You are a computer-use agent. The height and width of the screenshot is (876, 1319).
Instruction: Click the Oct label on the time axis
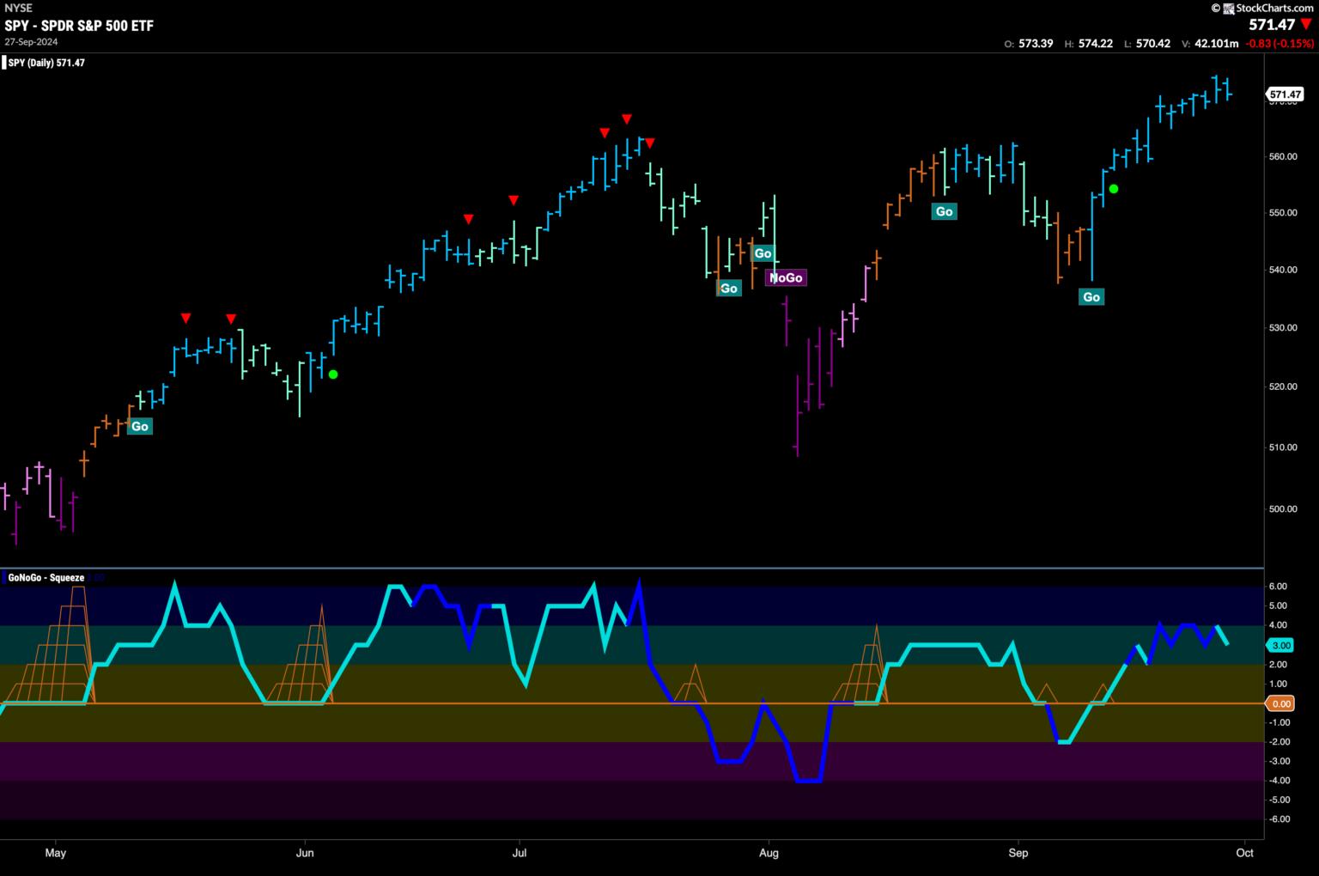1244,853
